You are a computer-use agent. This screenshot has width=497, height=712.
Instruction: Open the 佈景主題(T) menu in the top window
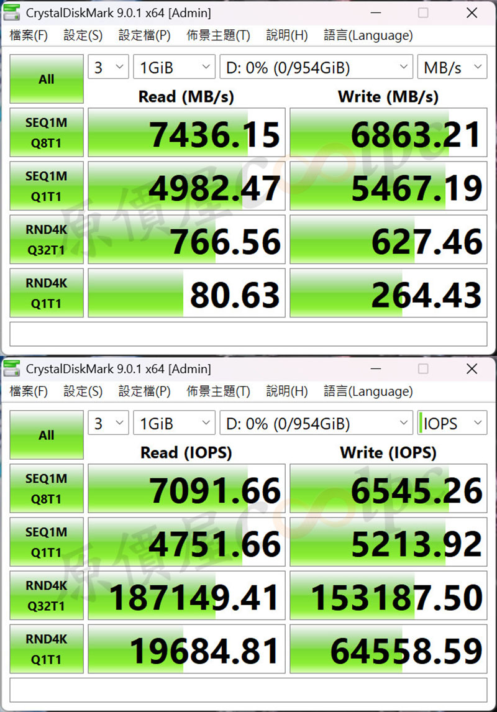218,35
